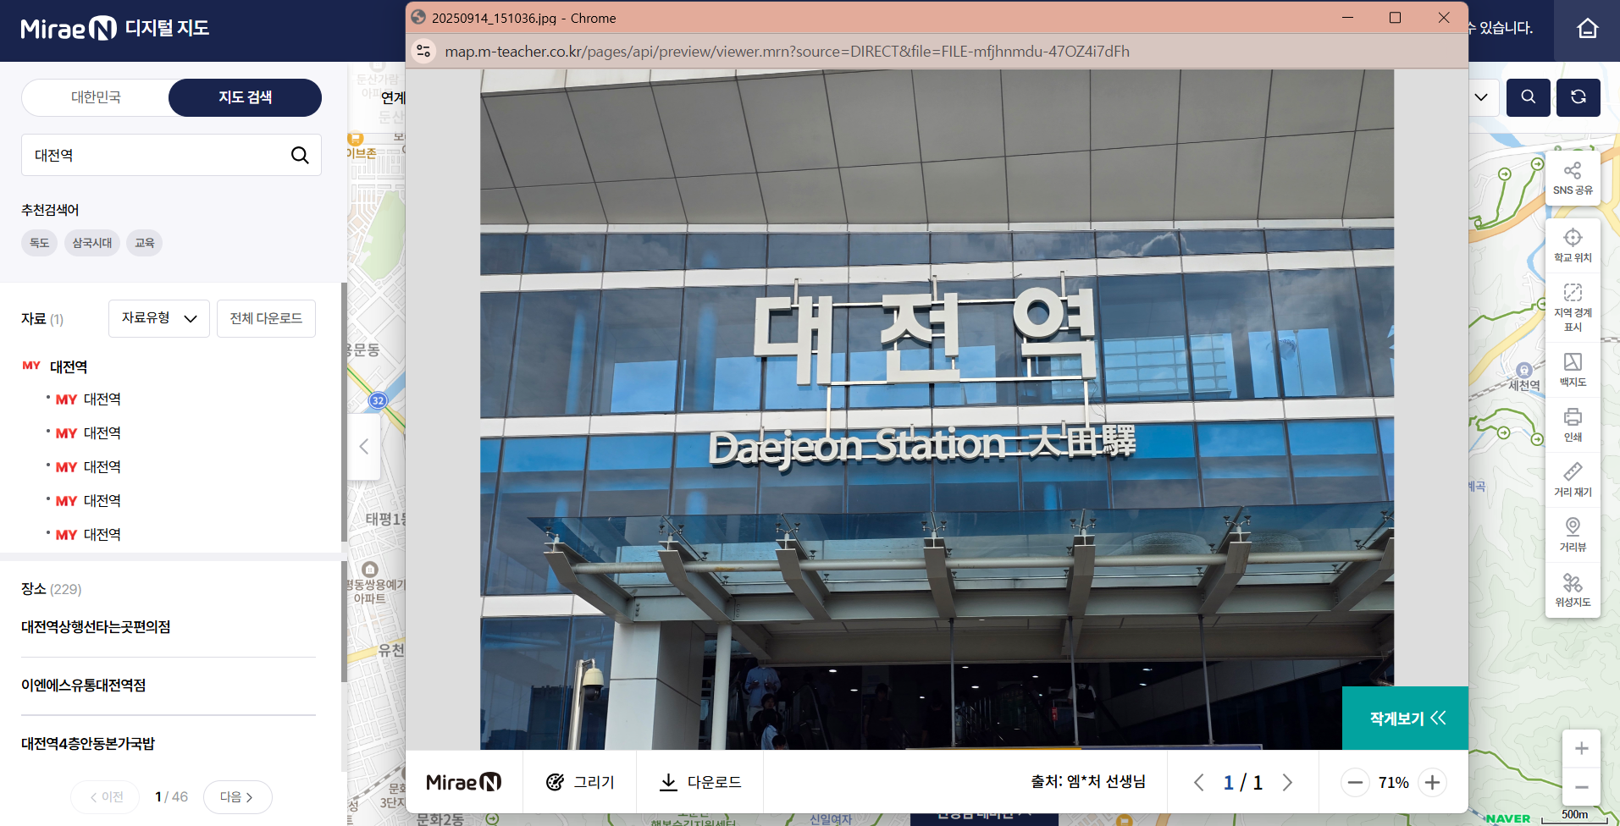
Task: Collapse the left side panel arrow
Action: pyautogui.click(x=363, y=447)
